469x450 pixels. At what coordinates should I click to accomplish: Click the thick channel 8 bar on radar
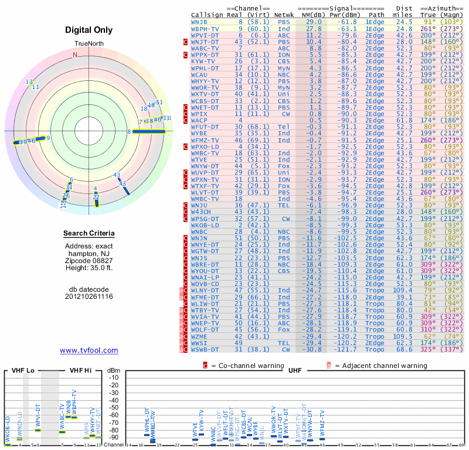coord(149,131)
